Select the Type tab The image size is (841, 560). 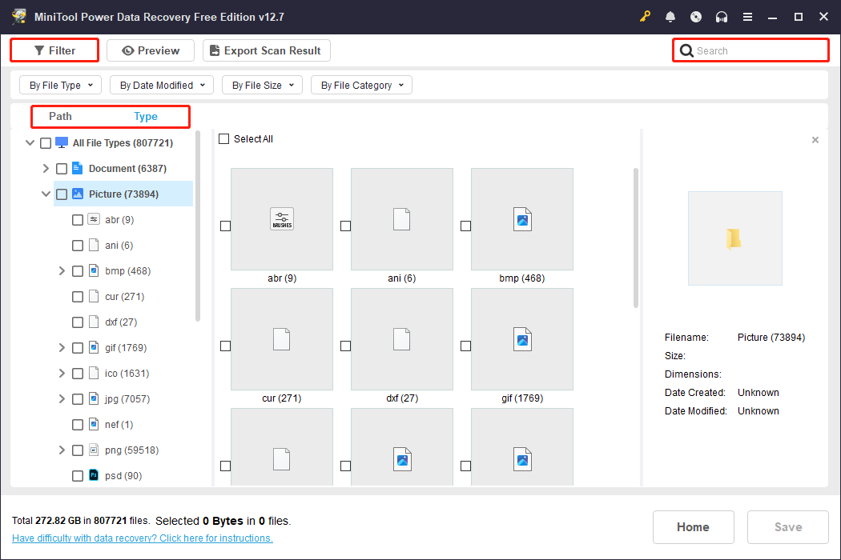146,116
